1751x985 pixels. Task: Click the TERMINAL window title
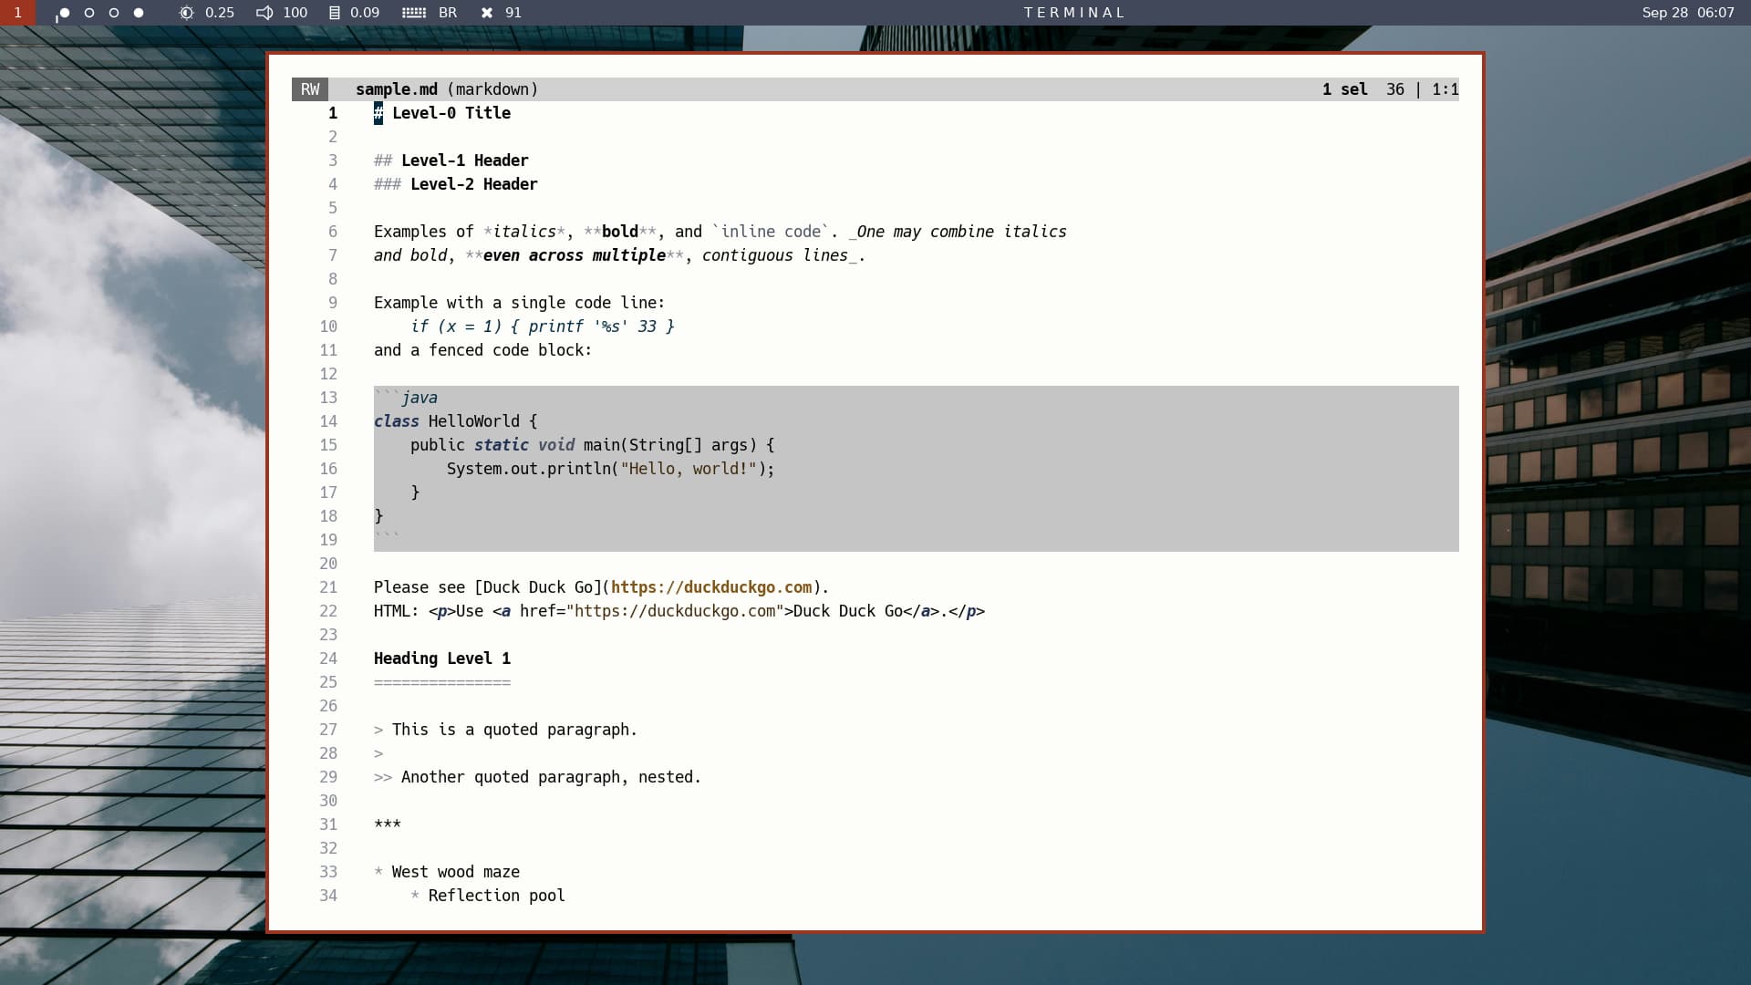pos(1074,13)
